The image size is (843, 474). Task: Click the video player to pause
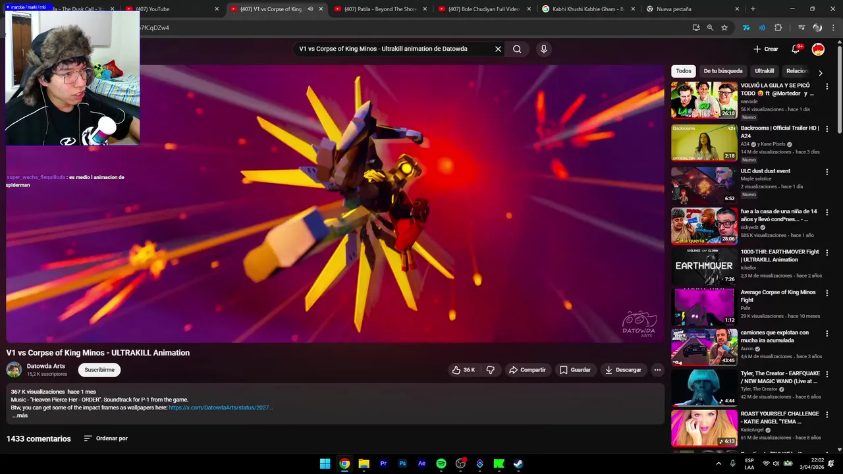click(x=335, y=203)
